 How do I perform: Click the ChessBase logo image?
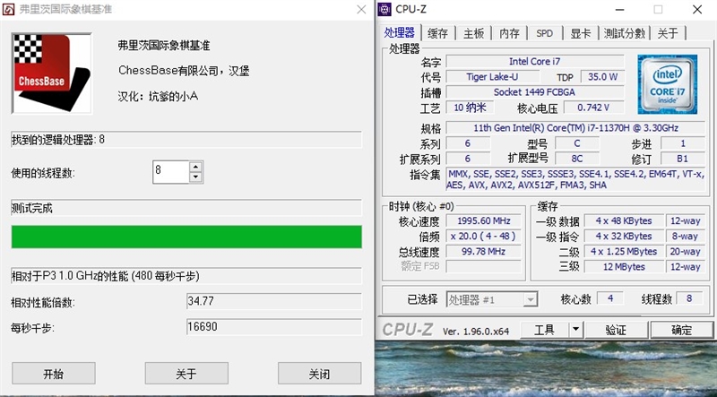point(52,73)
